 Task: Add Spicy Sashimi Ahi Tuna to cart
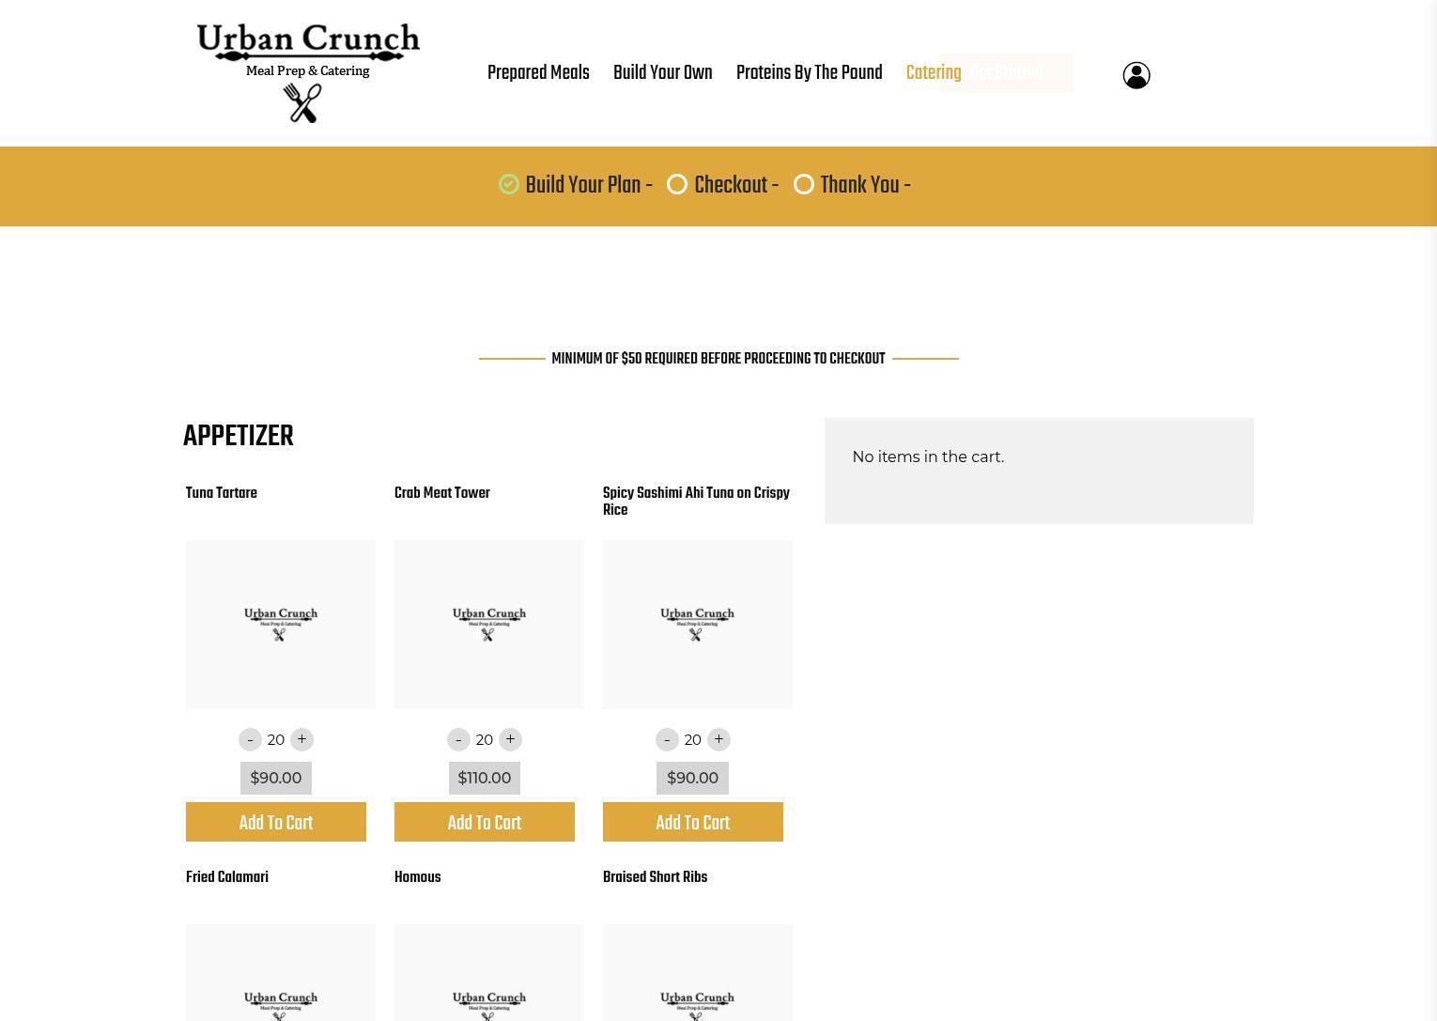click(693, 822)
